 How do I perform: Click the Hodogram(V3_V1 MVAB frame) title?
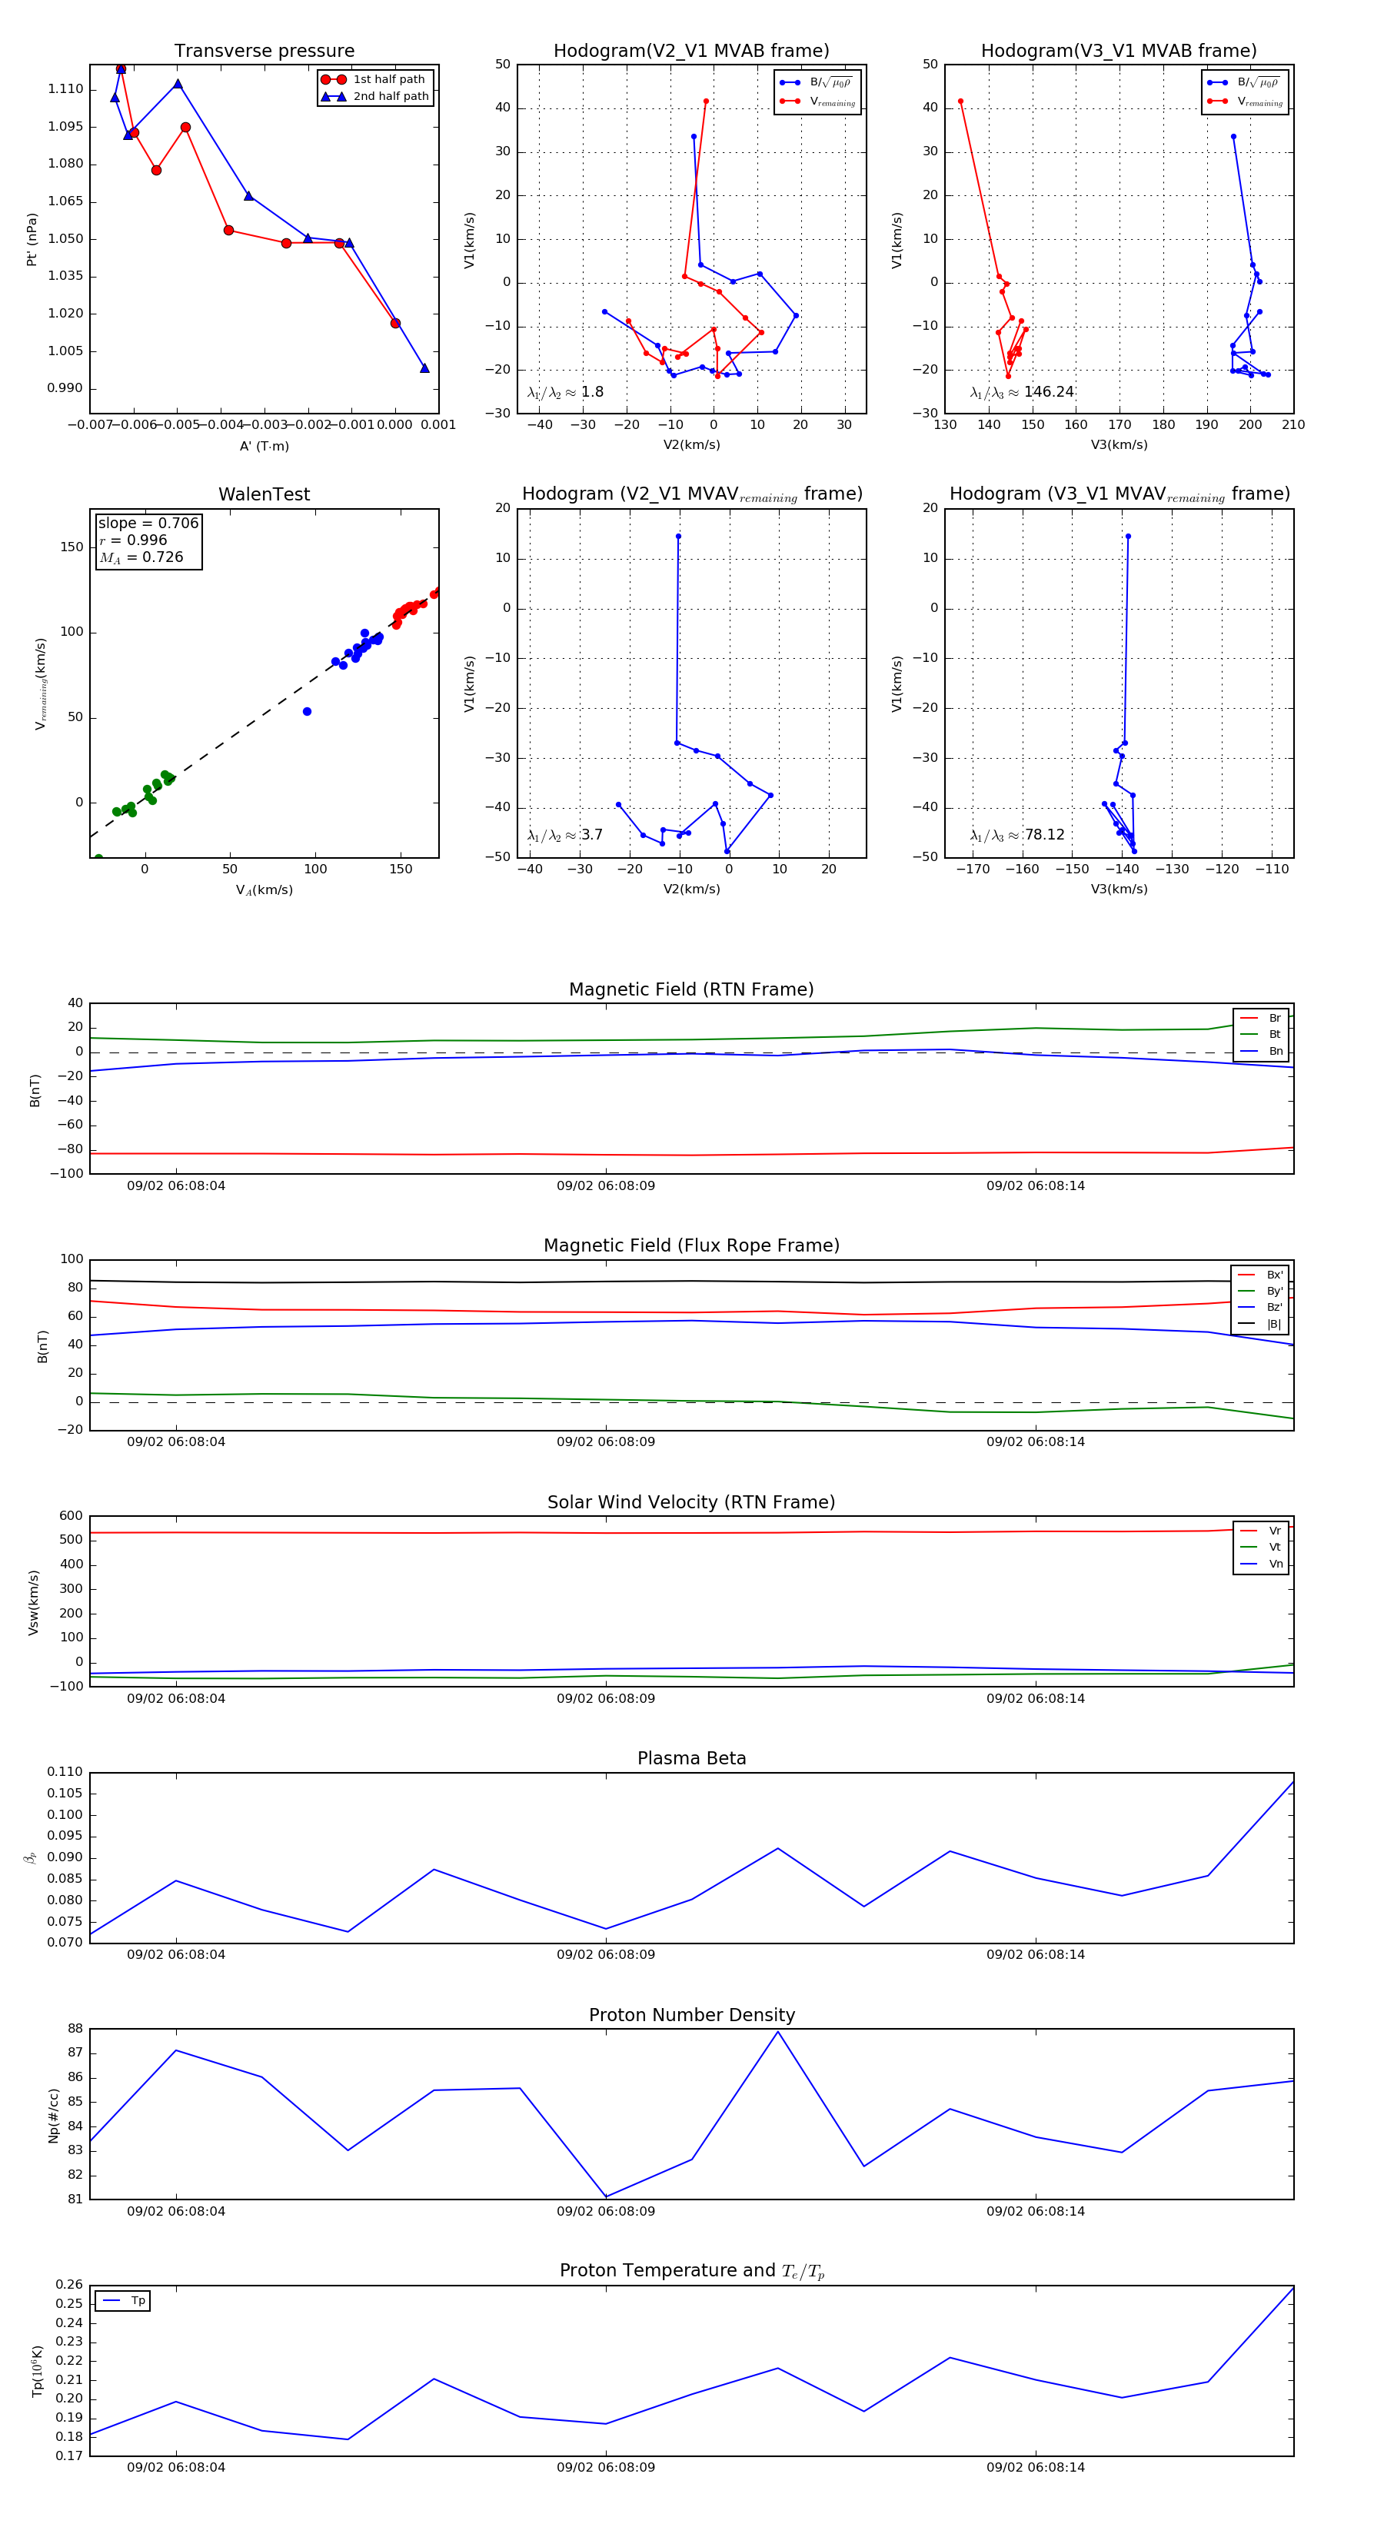coord(1119,52)
